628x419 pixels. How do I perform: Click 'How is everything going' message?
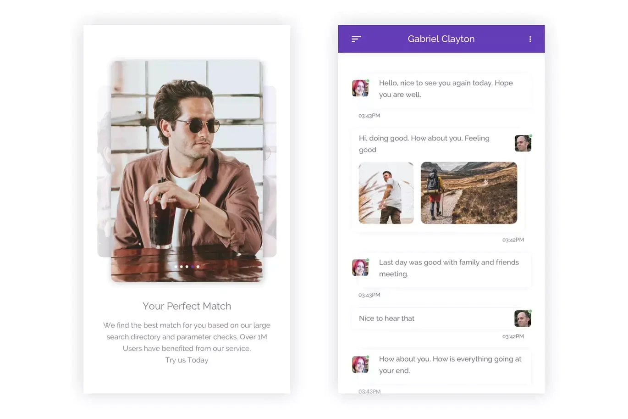click(450, 365)
